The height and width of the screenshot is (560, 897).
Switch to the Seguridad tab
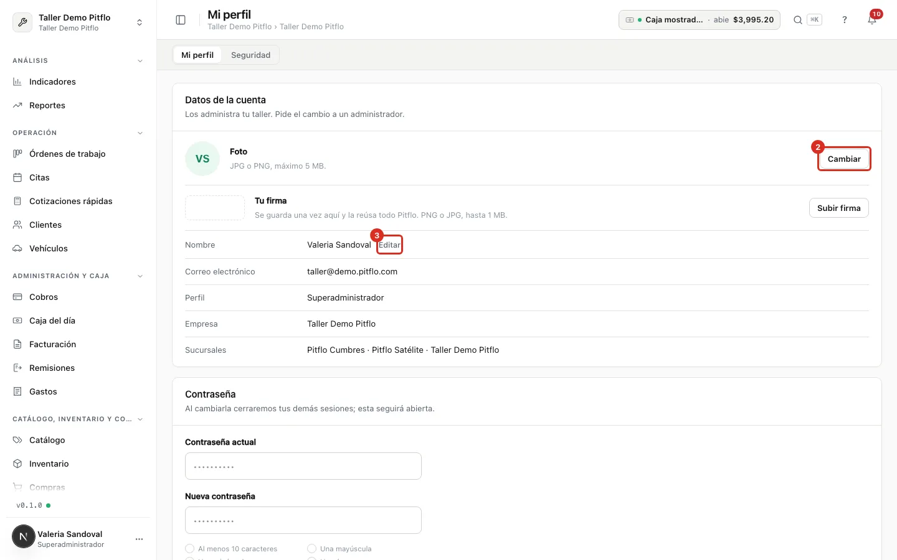tap(250, 55)
